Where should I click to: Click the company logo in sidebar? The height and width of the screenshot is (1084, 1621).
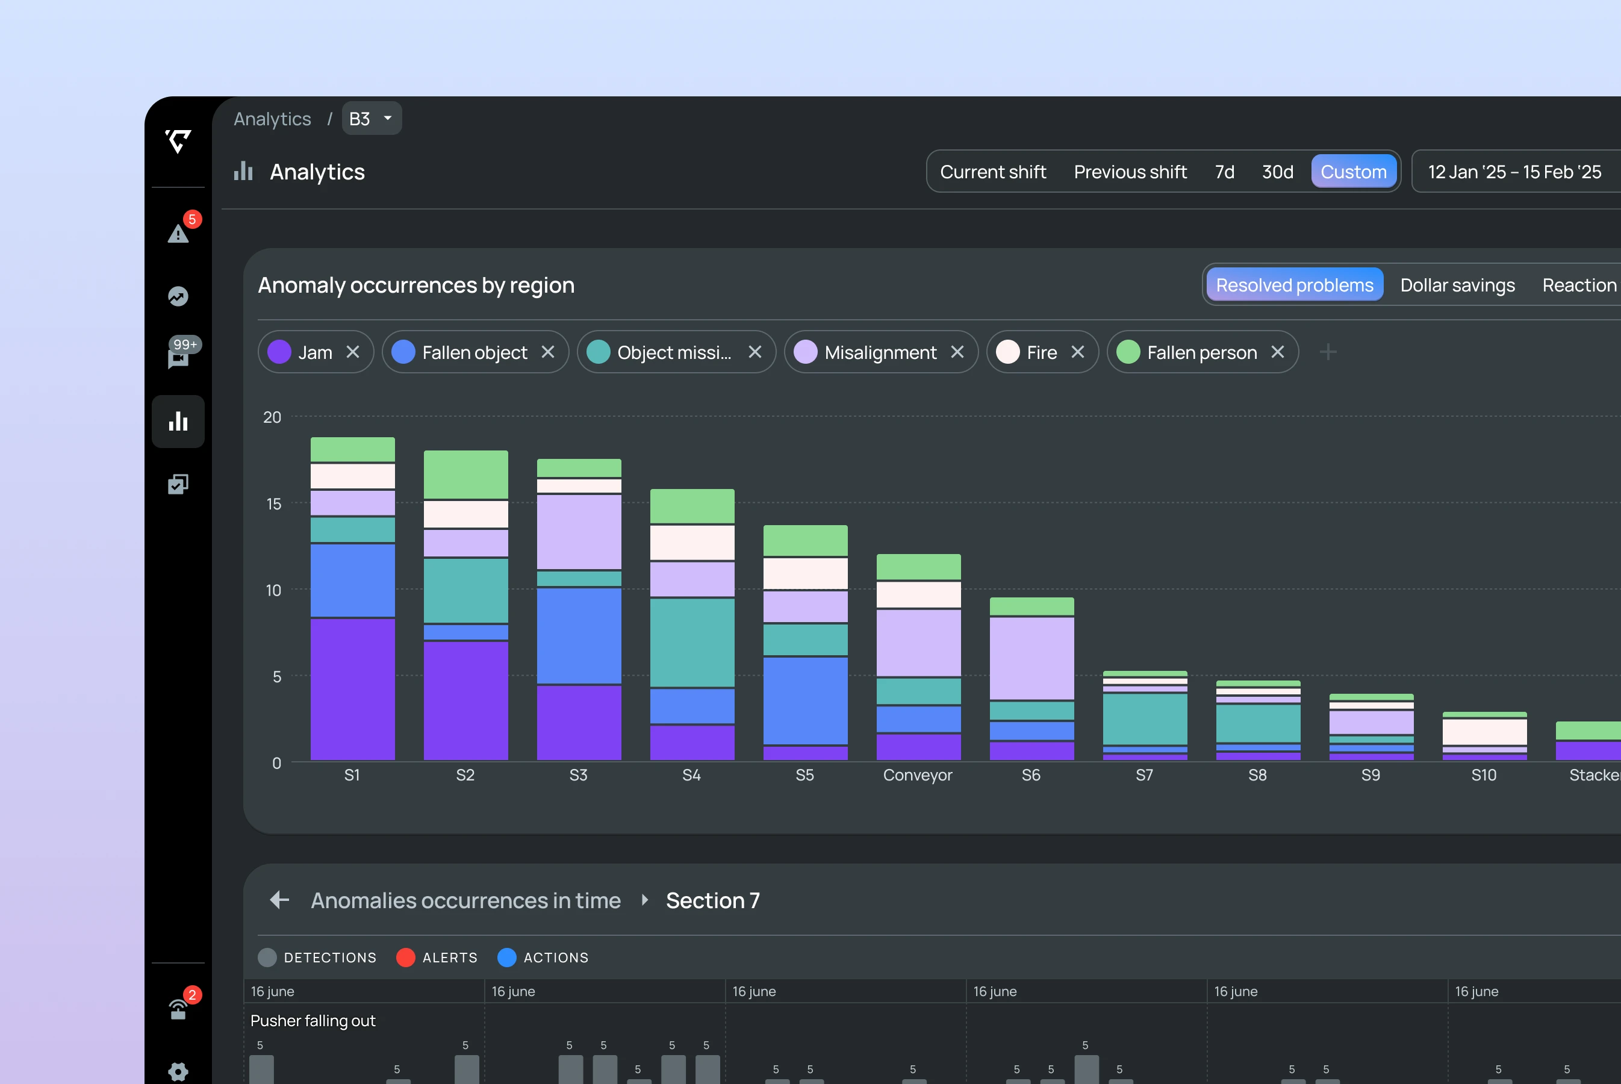(178, 141)
